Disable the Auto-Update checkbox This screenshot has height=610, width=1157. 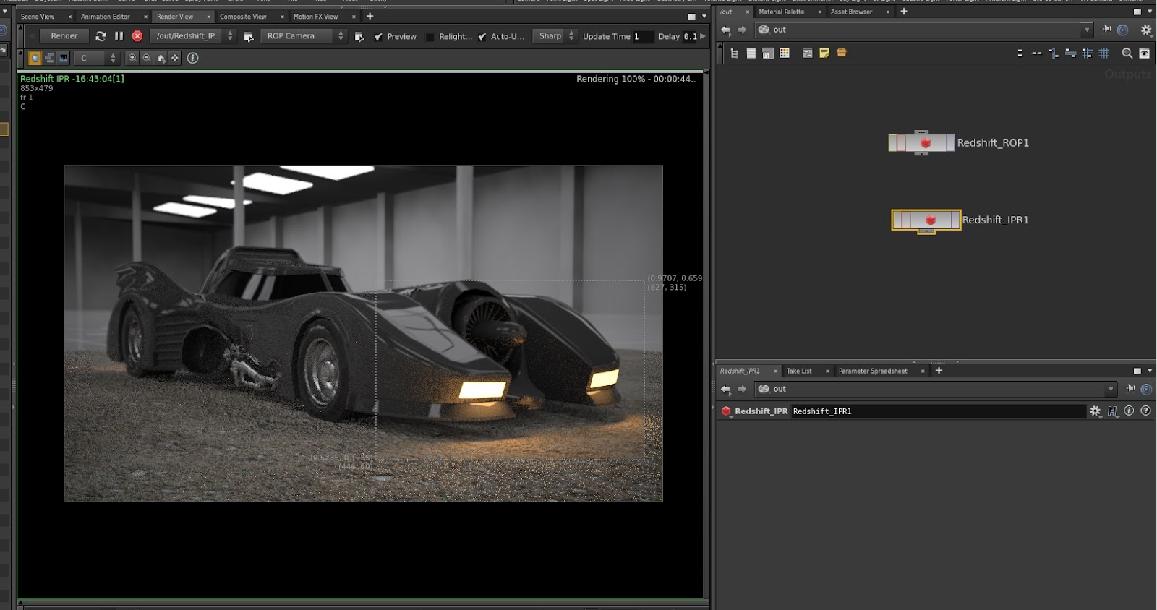click(482, 37)
